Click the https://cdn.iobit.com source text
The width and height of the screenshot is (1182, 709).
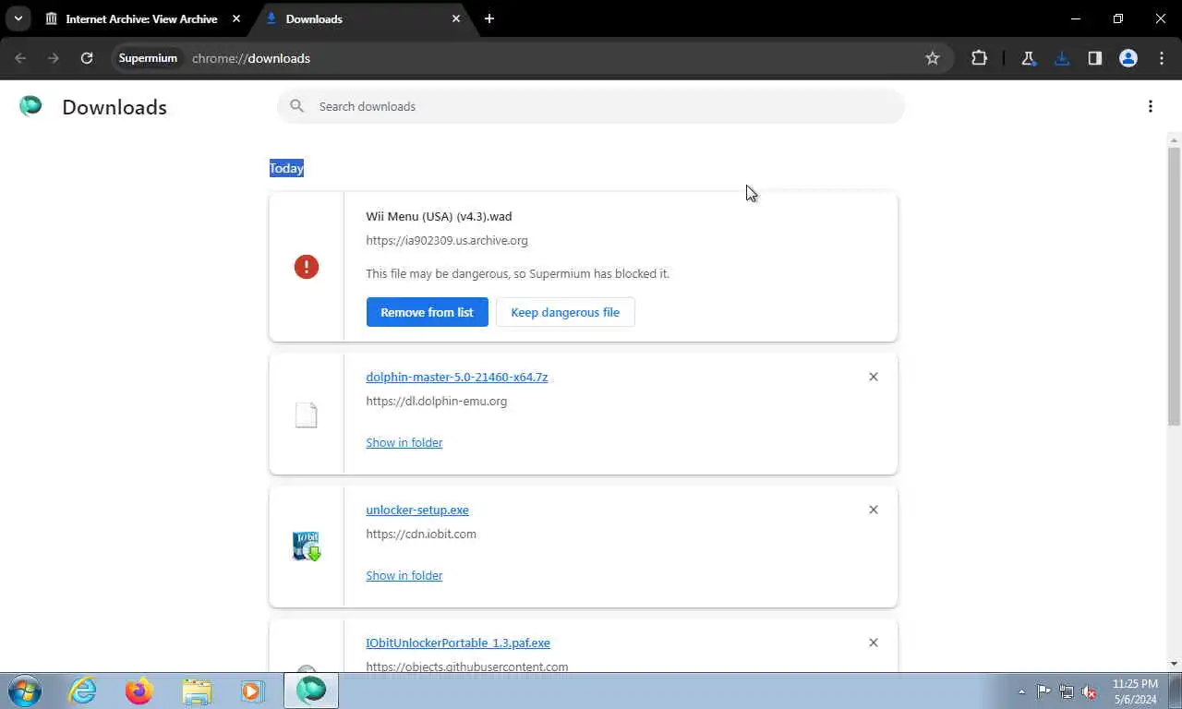421,534
